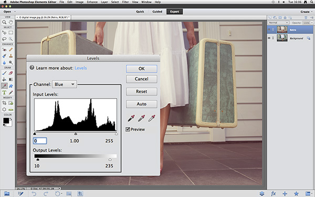
Task: Click the Undo arrow in bottom bar
Action: (34, 193)
